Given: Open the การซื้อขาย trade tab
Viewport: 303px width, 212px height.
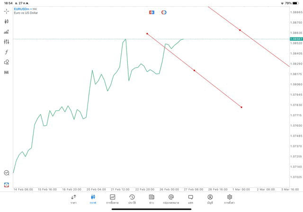Looking at the screenshot, I should point(113,199).
